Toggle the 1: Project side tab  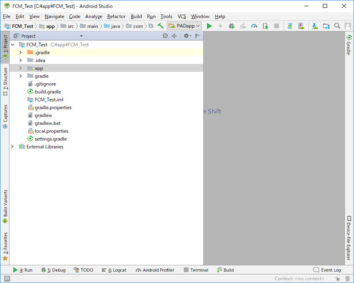(x=5, y=47)
